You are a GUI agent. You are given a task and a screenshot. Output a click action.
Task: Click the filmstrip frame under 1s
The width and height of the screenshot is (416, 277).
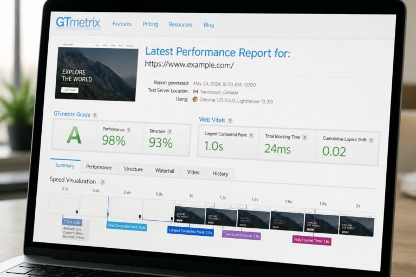(190, 214)
